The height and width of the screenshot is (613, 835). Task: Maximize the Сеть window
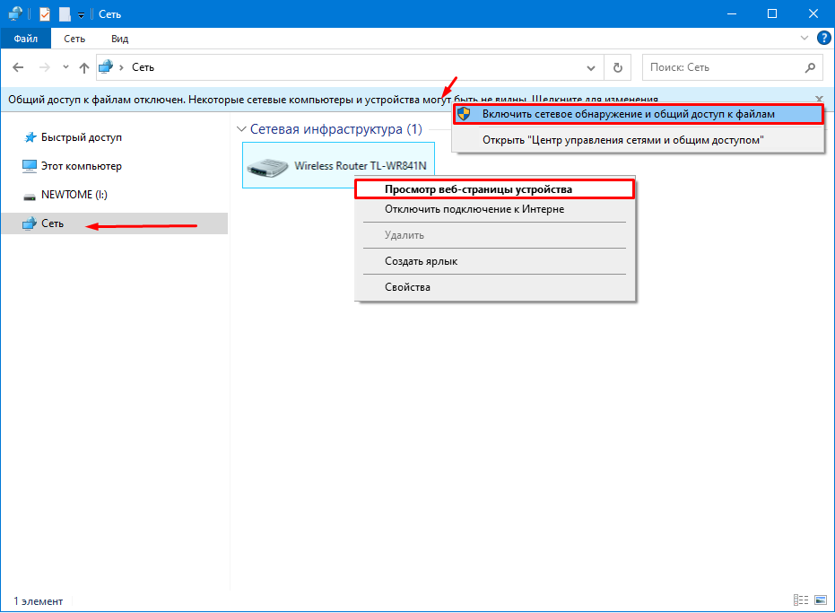(x=772, y=13)
